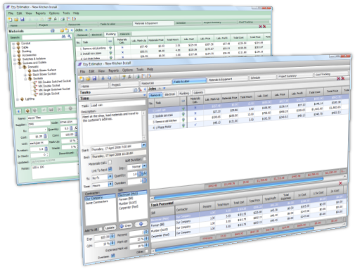Click the Crew button
The width and height of the screenshot is (355, 269).
pyautogui.click(x=126, y=226)
